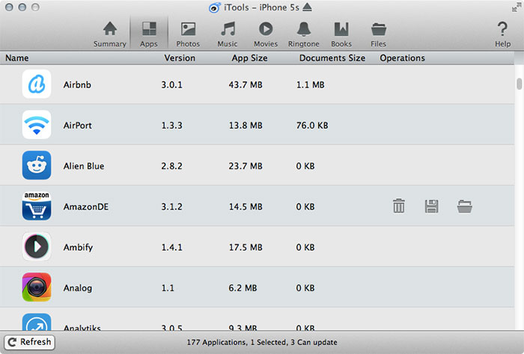Screen dimensions: 524x354
Task: Click the 23.7 MB app size value
Action: click(246, 166)
